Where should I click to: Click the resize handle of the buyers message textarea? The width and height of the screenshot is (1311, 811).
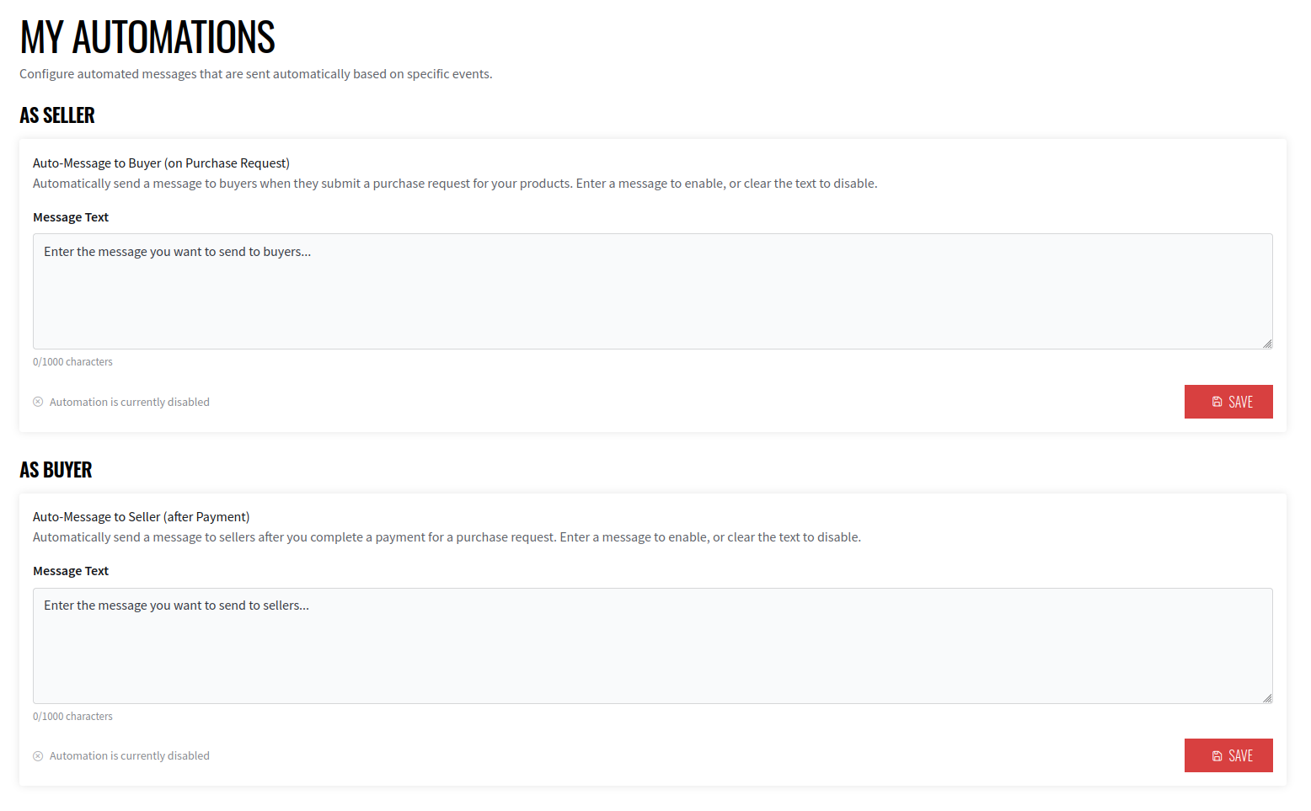pyautogui.click(x=1266, y=343)
